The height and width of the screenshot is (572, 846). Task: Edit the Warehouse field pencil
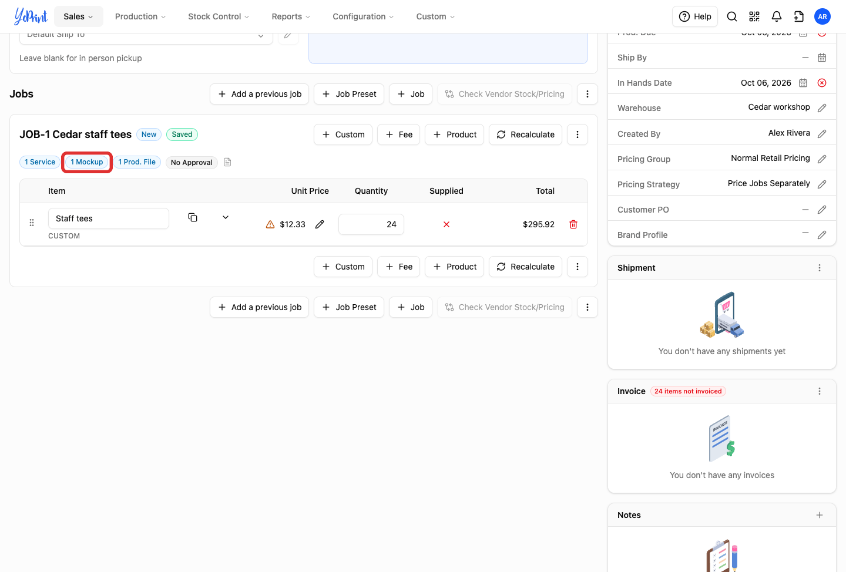822,108
